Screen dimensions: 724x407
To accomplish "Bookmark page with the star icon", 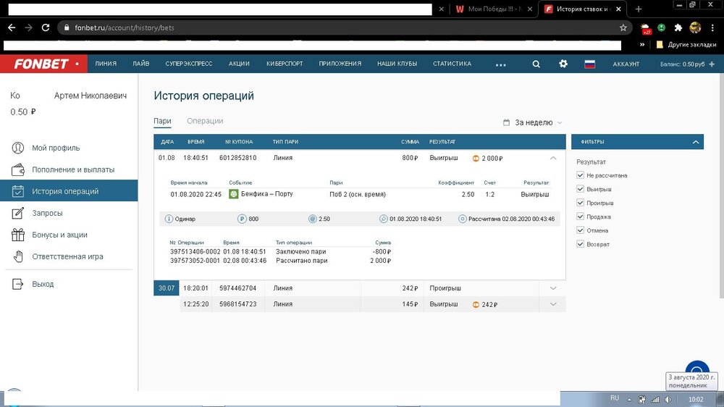I will [623, 28].
